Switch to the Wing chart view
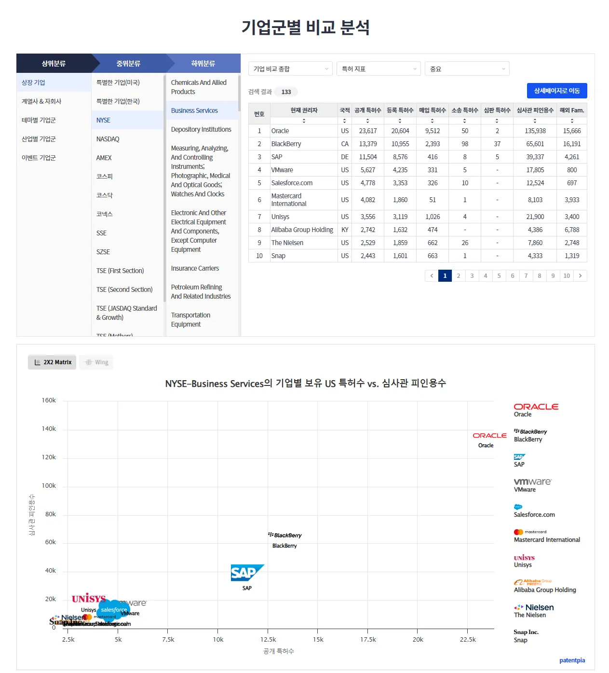Image resolution: width=609 pixels, height=673 pixels. coord(96,362)
